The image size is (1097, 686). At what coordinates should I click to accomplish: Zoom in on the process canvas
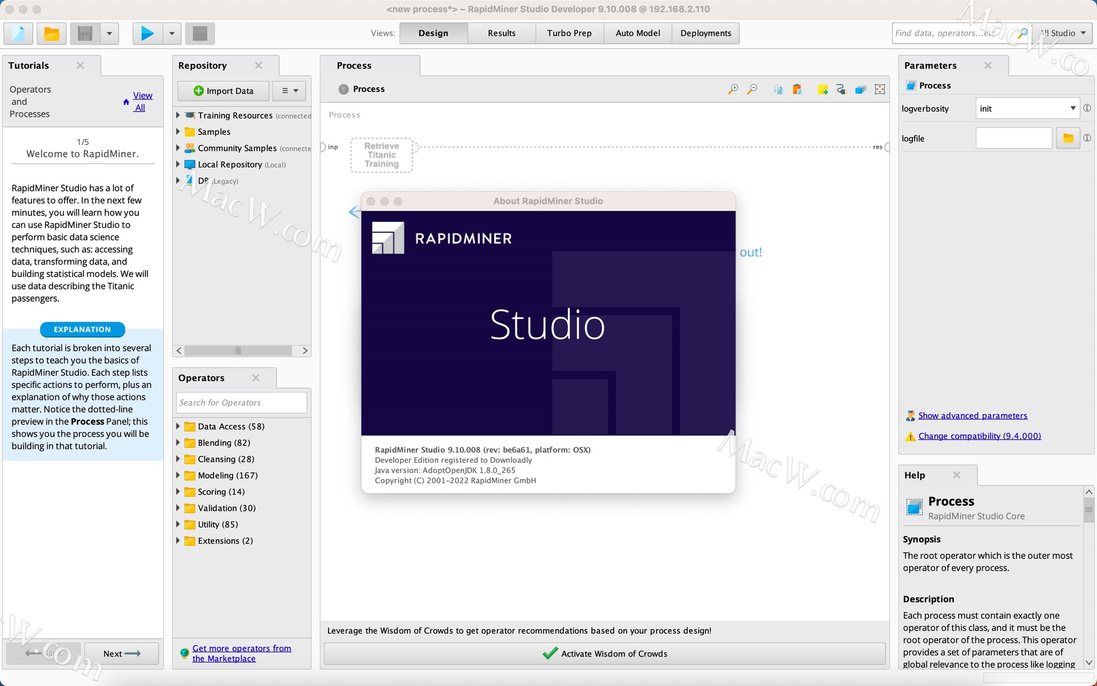click(732, 89)
